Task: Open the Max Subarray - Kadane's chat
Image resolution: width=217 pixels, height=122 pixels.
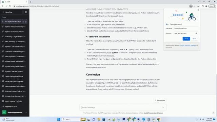Action: 14,41
